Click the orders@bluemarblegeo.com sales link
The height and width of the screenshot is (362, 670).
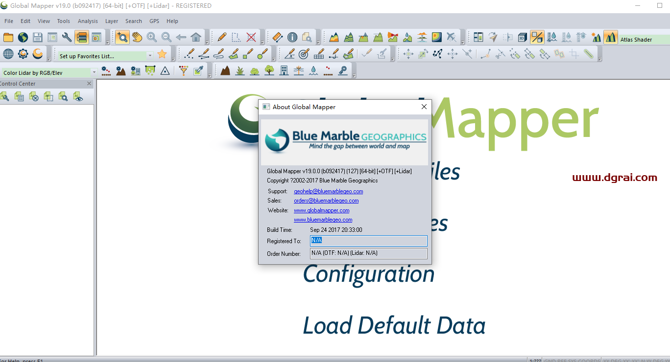pyautogui.click(x=326, y=201)
